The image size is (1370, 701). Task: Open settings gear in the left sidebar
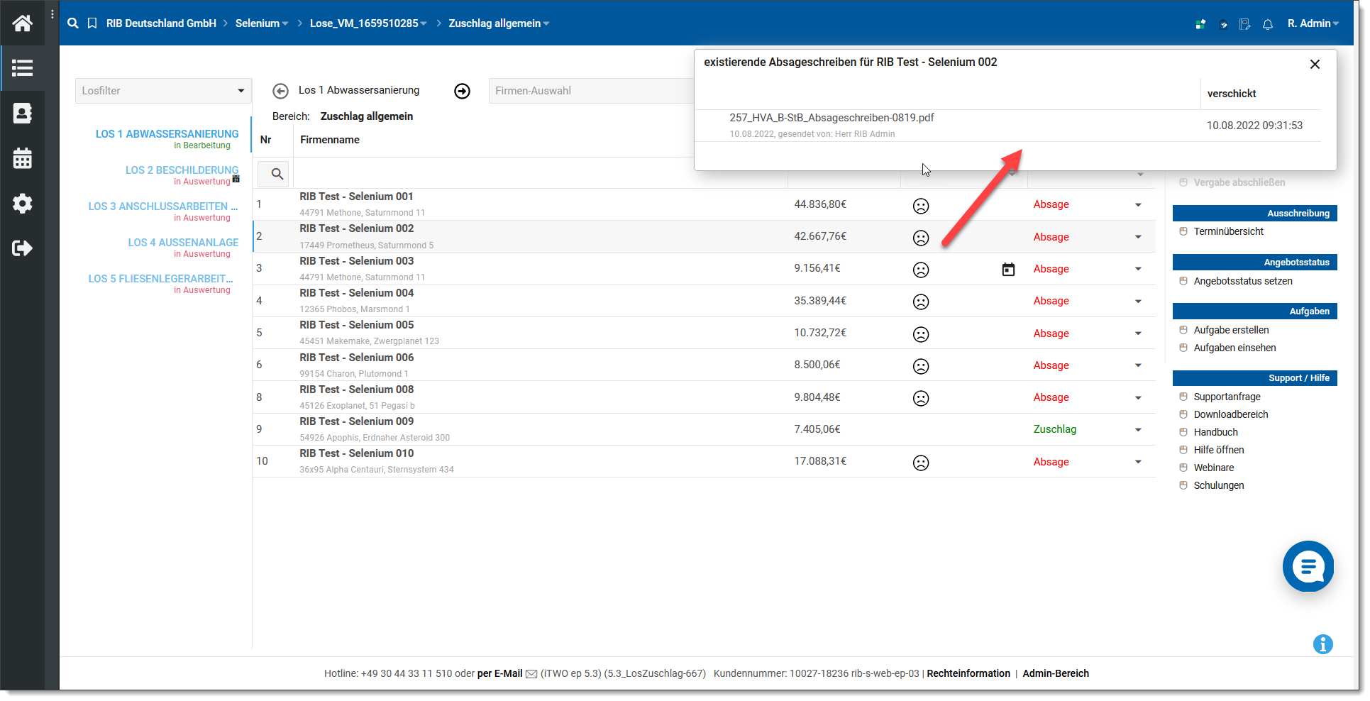click(22, 204)
